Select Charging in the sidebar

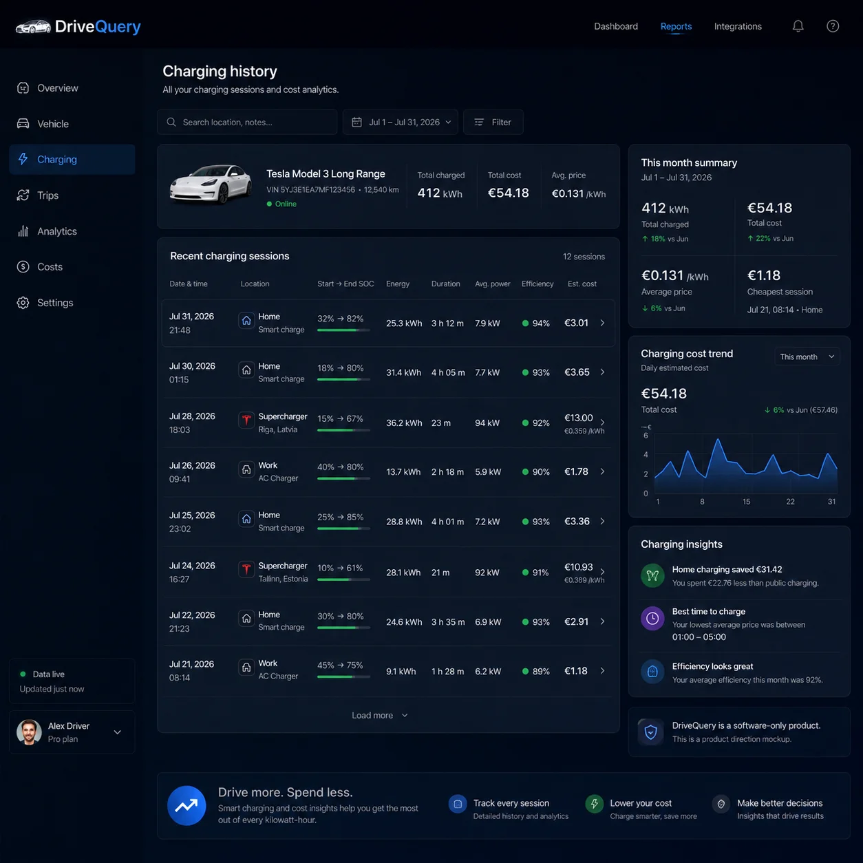click(72, 160)
